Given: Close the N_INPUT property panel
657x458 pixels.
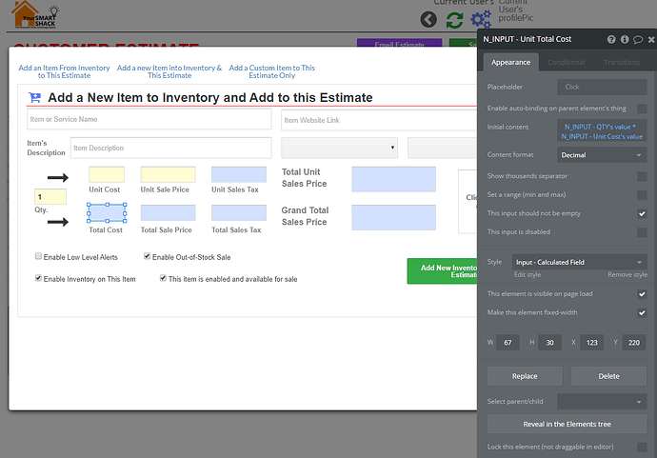Looking at the screenshot, I should [x=651, y=39].
